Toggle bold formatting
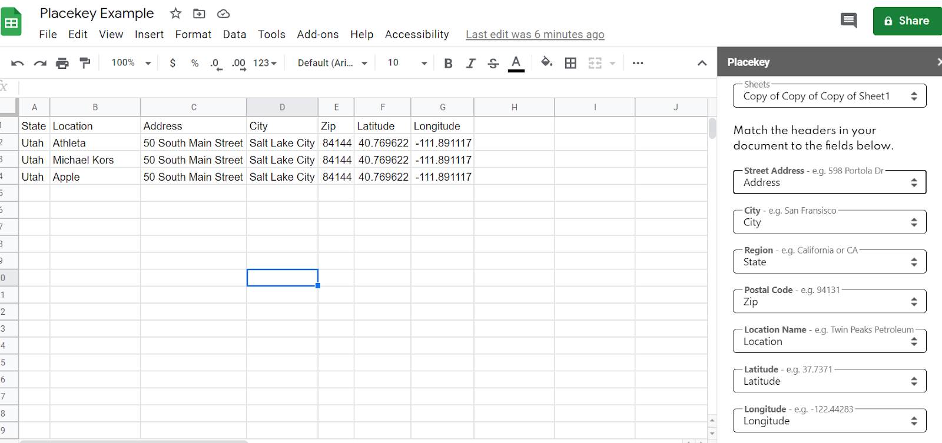The image size is (942, 443). tap(448, 63)
